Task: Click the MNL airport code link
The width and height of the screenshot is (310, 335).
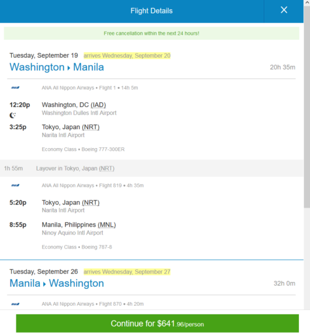Action: (x=107, y=225)
